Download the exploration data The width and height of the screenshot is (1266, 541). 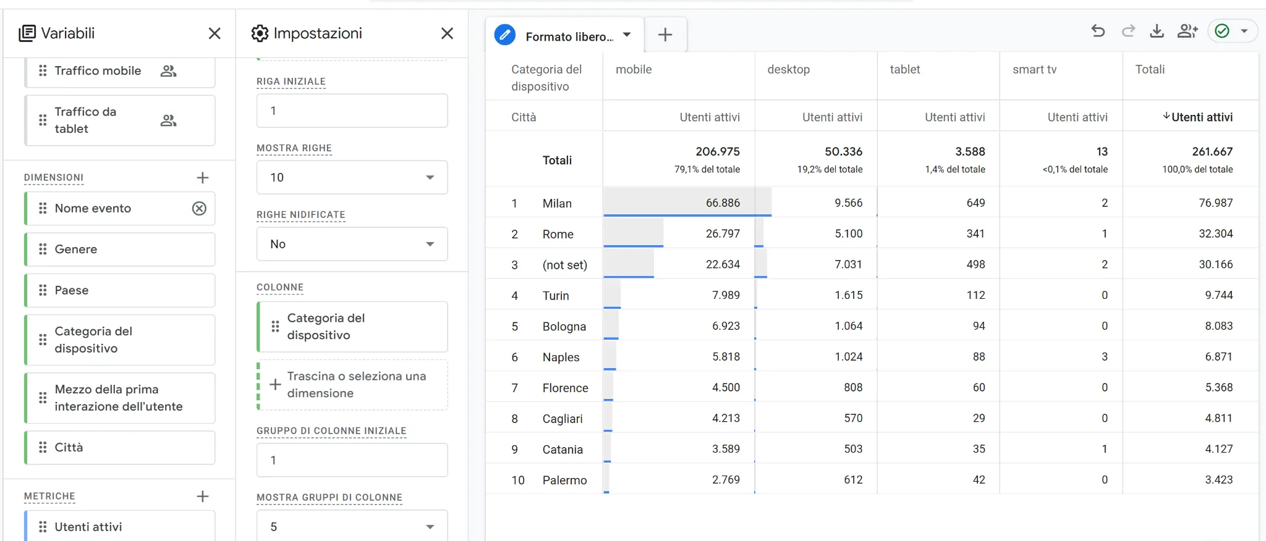[x=1157, y=31]
